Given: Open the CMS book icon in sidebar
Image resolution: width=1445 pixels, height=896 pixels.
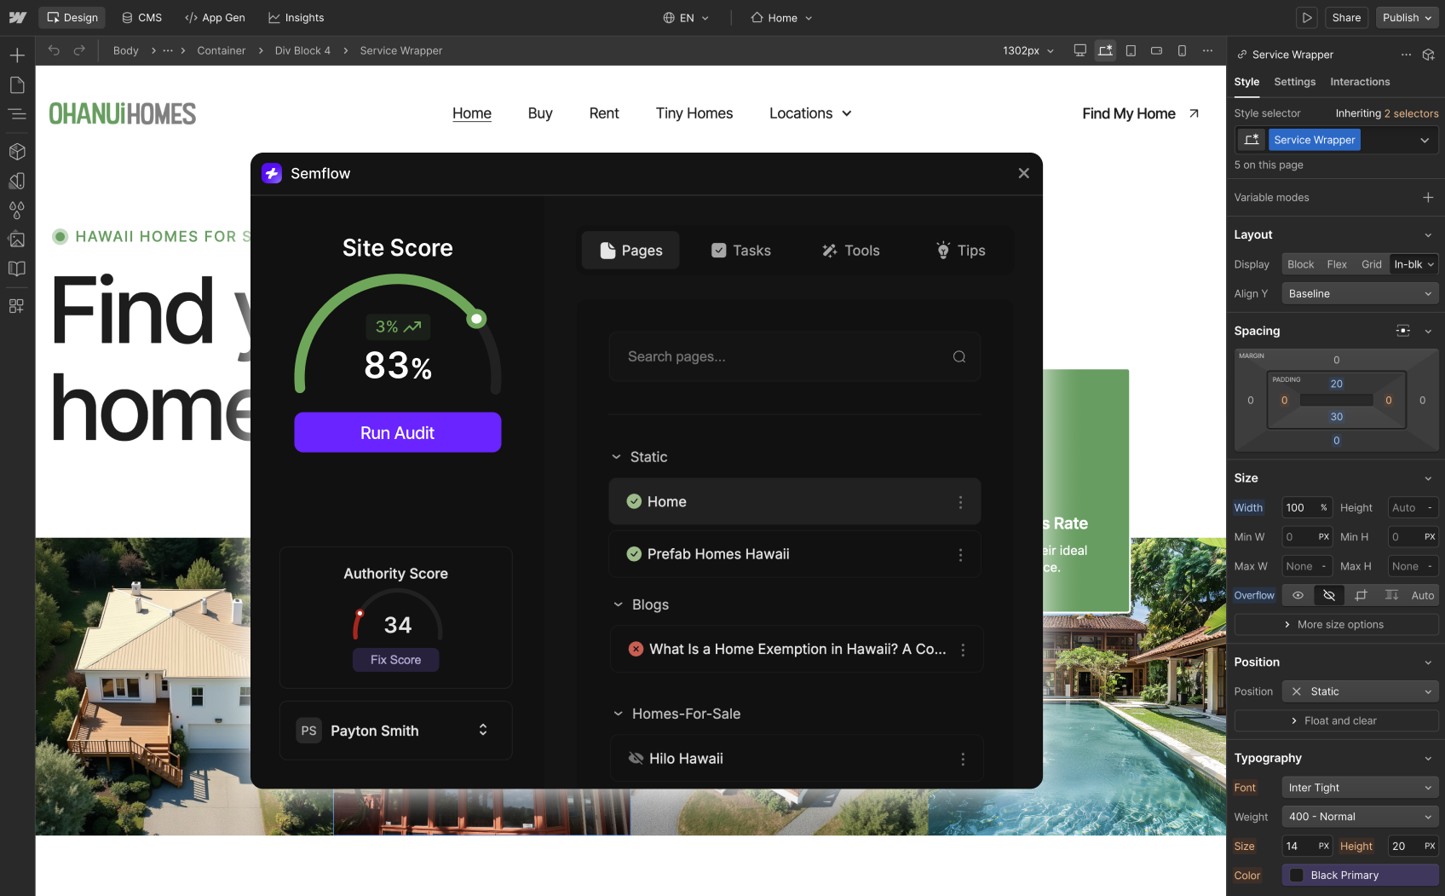Looking at the screenshot, I should point(17,269).
